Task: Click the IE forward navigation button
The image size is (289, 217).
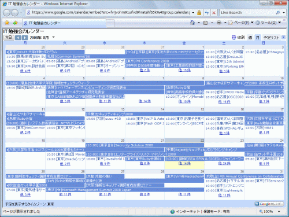Action: tap(15, 13)
